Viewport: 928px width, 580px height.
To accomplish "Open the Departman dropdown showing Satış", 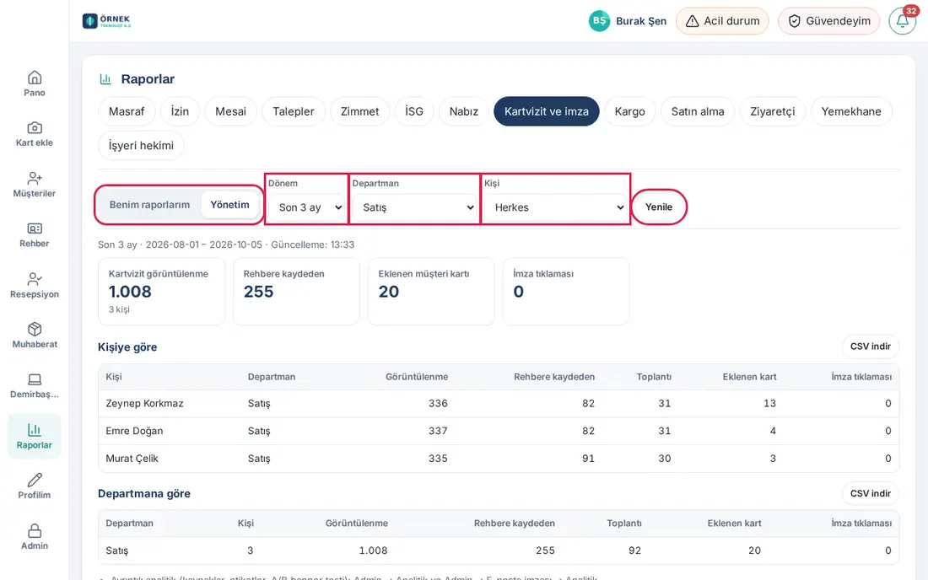I will click(415, 207).
